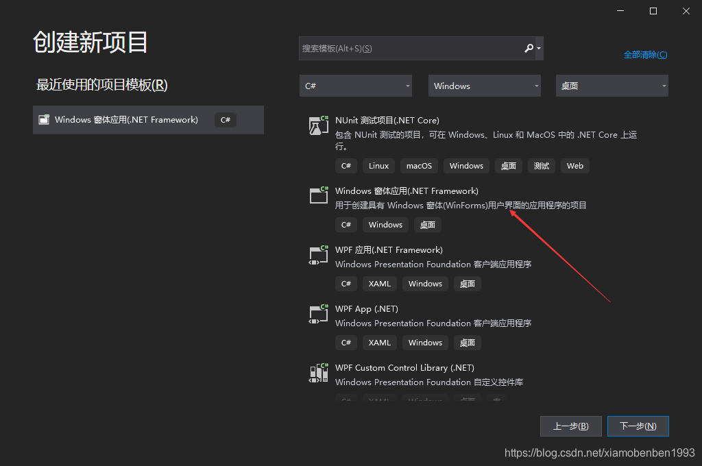Click the recent template's project icon
702x466 pixels.
coord(44,119)
